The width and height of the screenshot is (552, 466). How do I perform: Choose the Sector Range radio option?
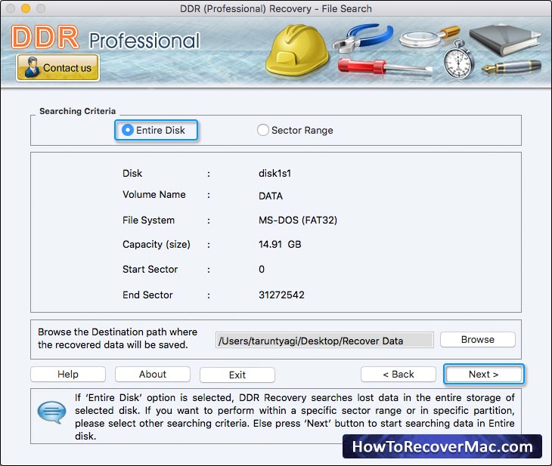click(295, 130)
